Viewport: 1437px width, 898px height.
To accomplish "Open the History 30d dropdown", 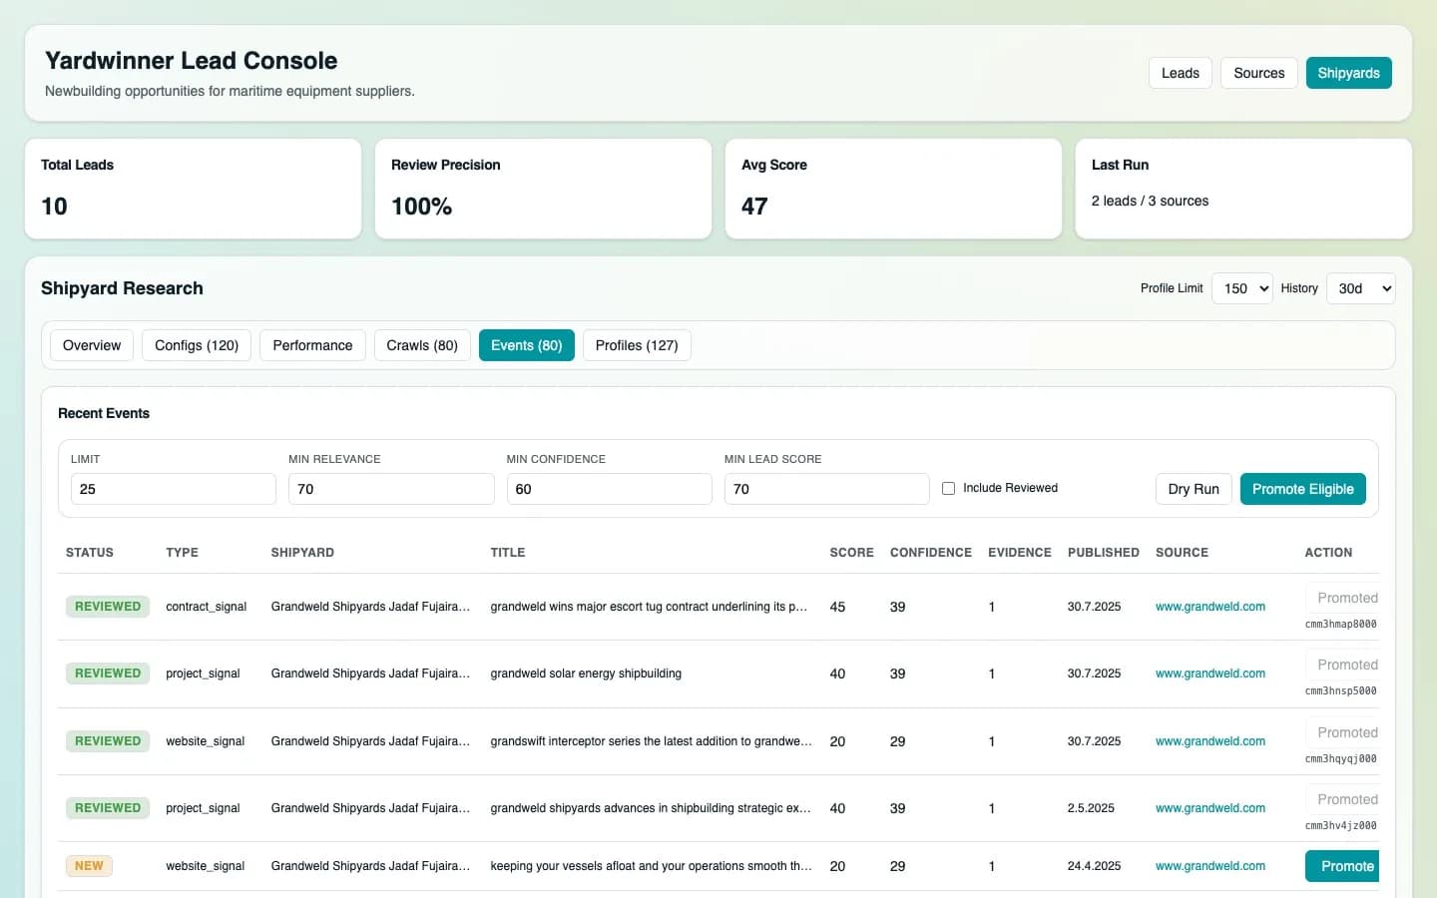I will (1360, 288).
